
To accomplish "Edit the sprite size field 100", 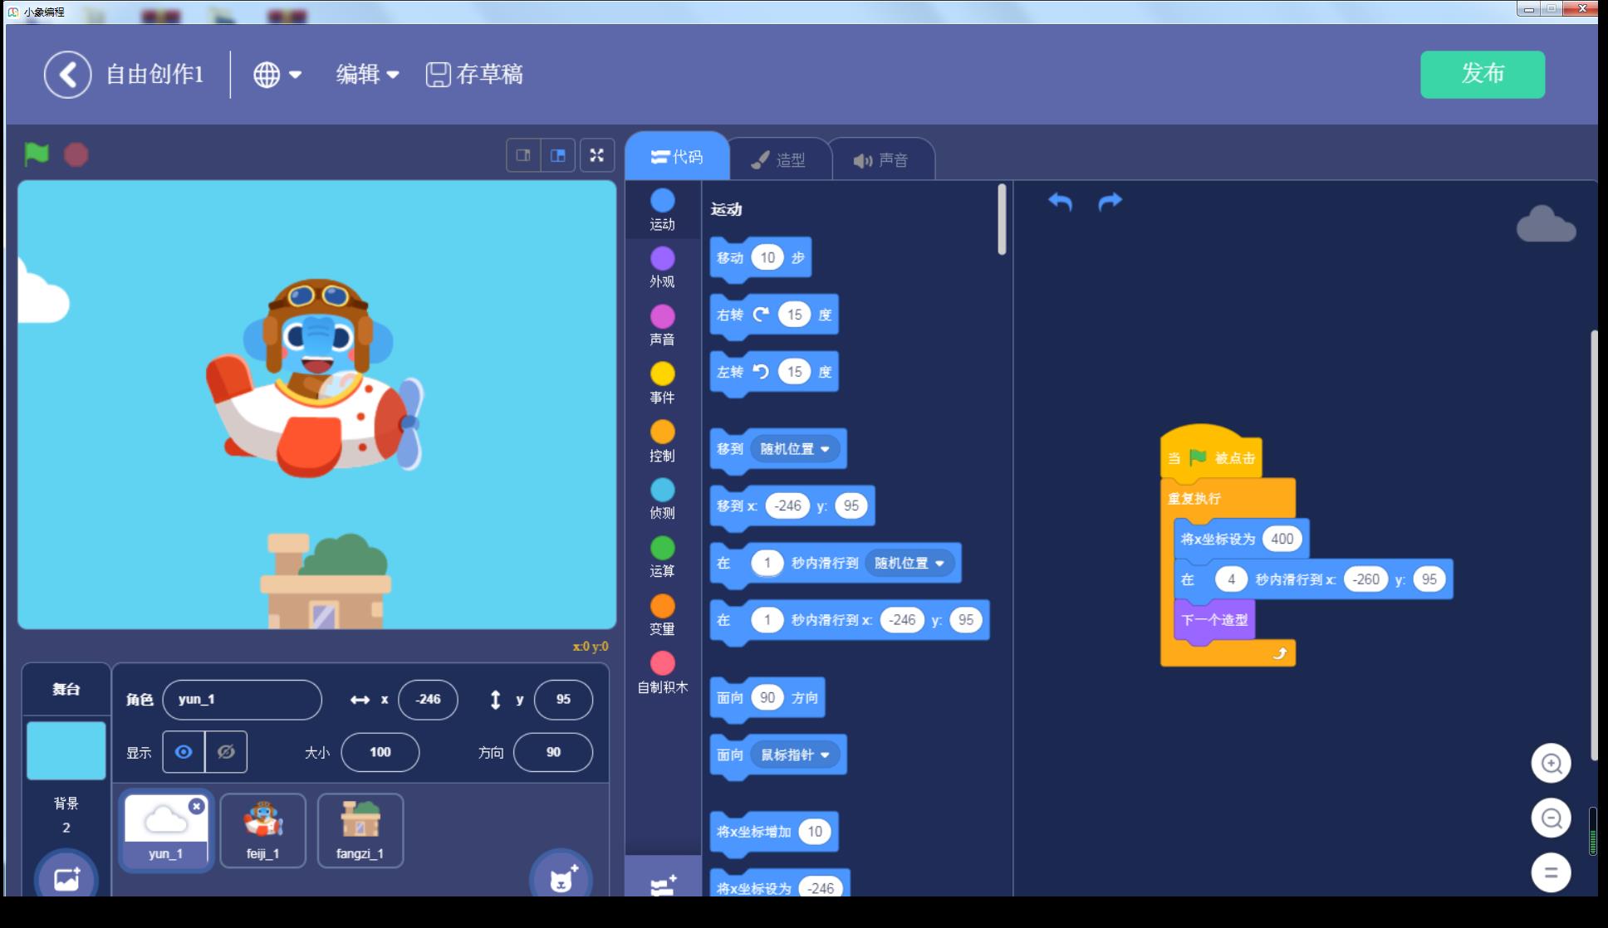I will tap(380, 752).
